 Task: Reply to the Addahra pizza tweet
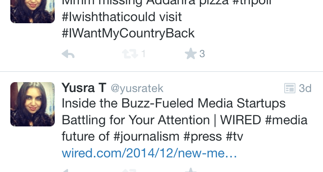pos(68,54)
